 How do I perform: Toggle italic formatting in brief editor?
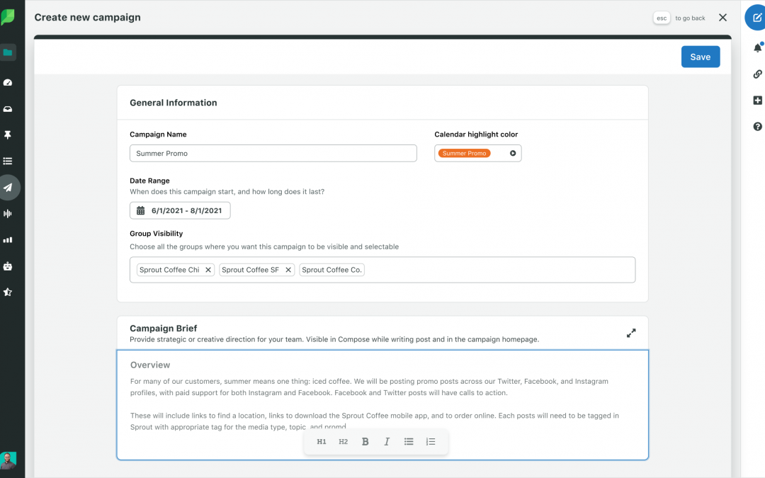[387, 442]
